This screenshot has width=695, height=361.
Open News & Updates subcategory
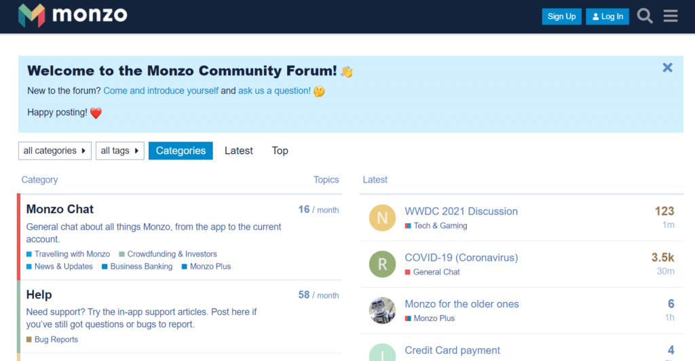60,266
